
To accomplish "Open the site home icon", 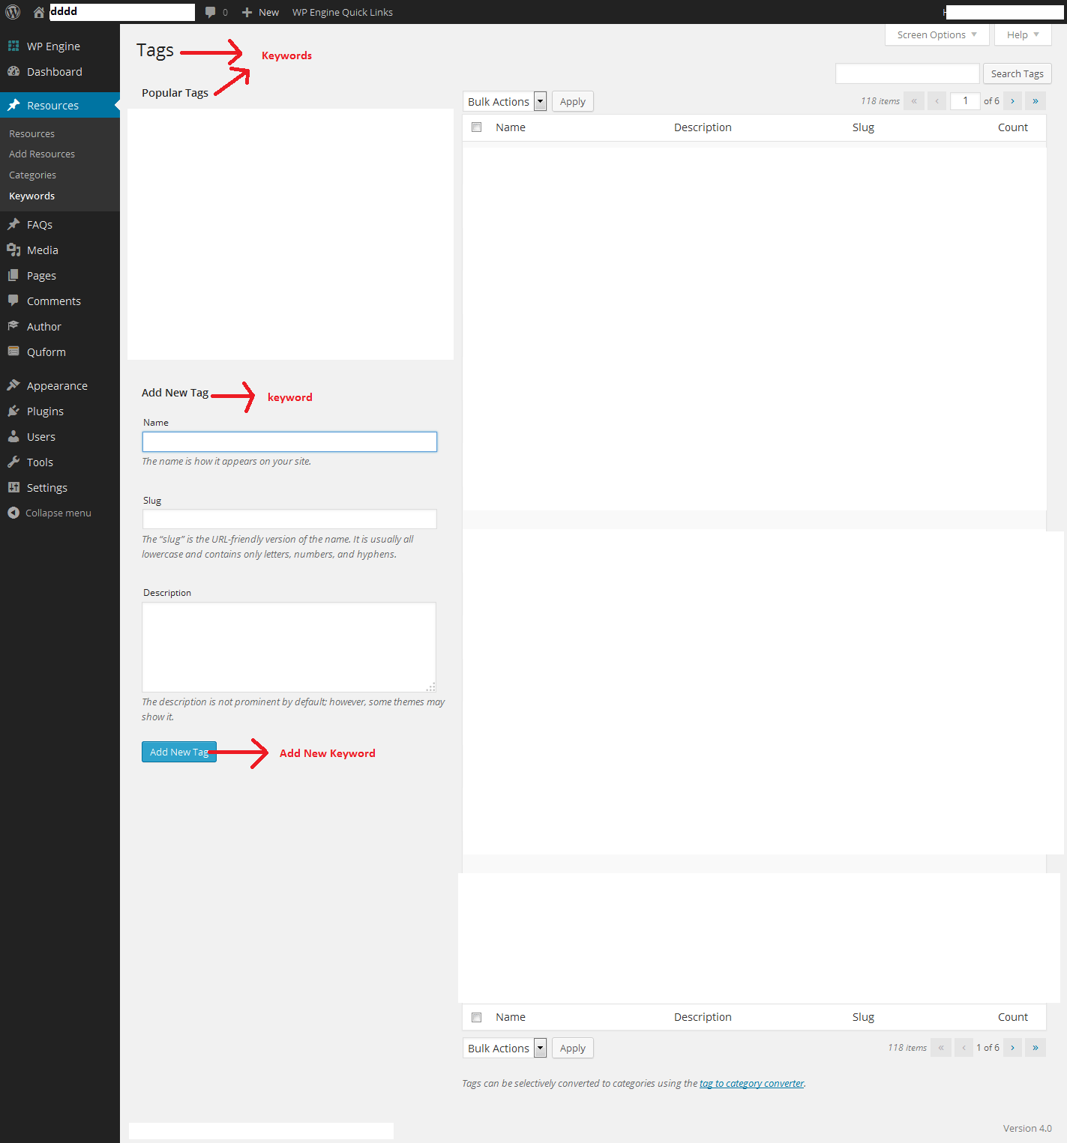I will tap(39, 12).
